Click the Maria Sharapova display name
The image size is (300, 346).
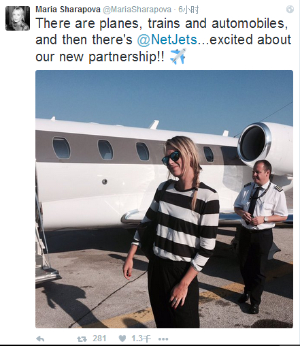click(68, 10)
